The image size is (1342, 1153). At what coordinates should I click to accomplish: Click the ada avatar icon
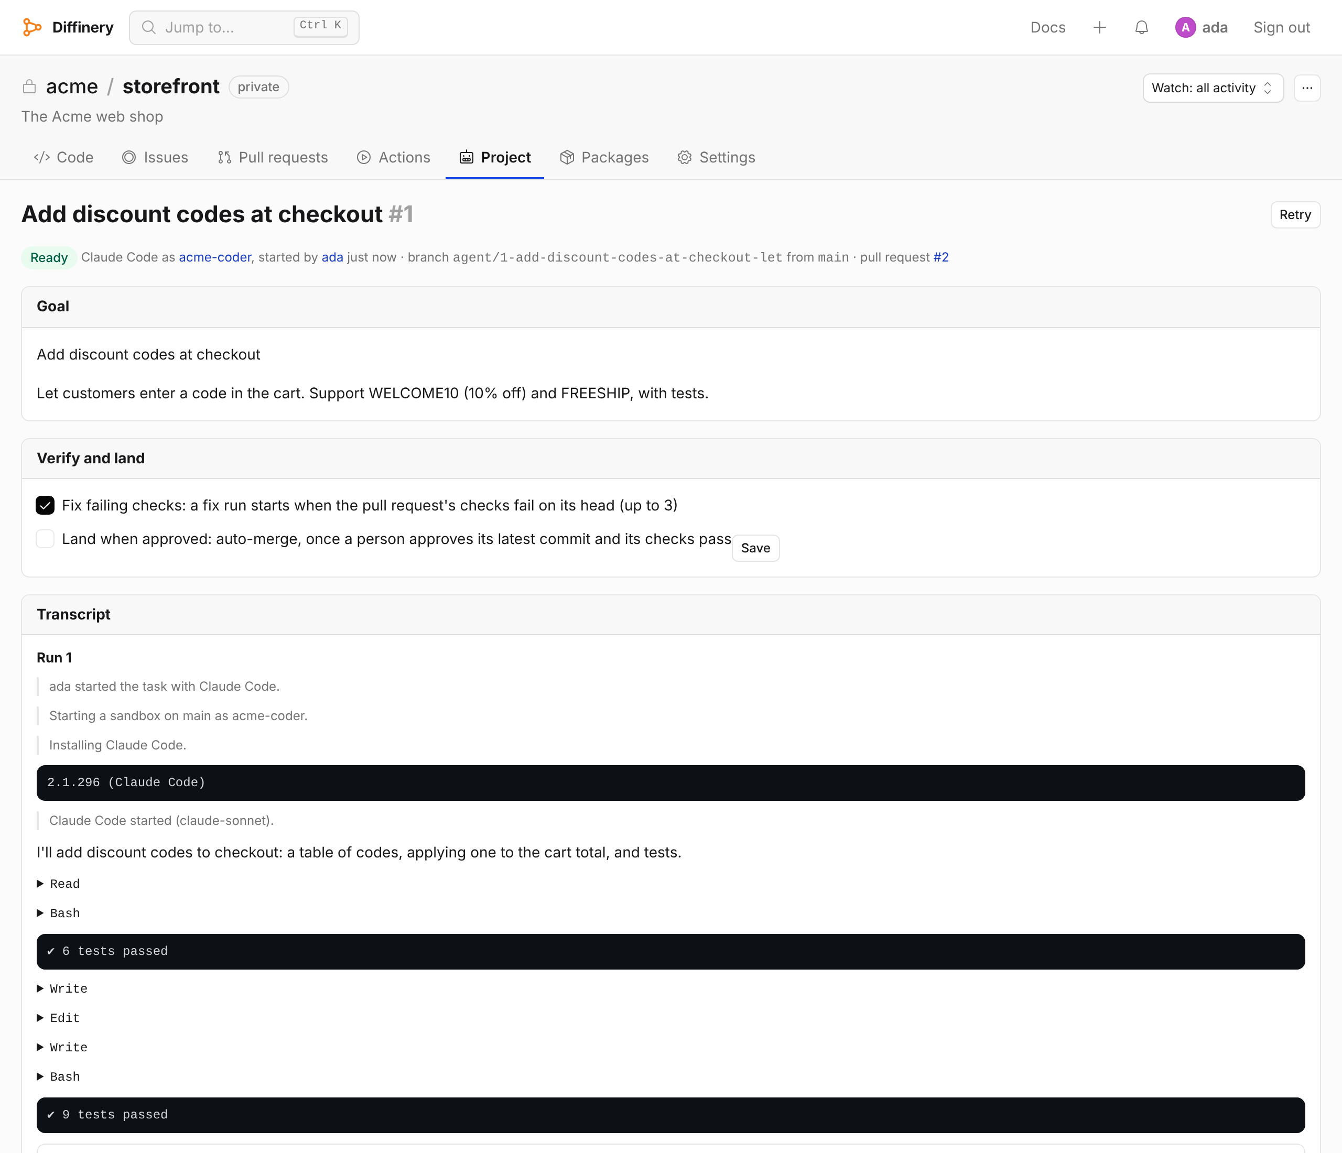(1185, 27)
